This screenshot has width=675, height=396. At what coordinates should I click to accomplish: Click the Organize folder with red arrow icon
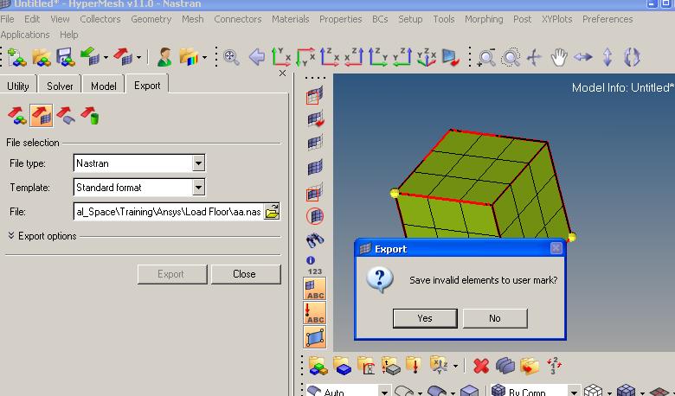click(x=530, y=367)
